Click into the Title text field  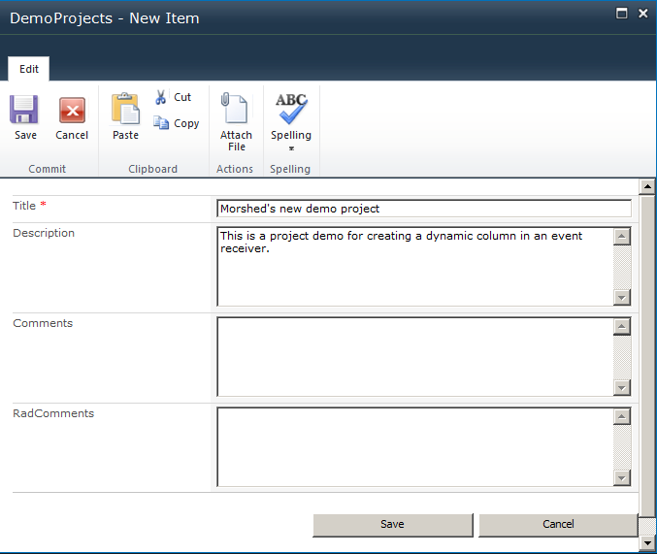click(x=423, y=209)
